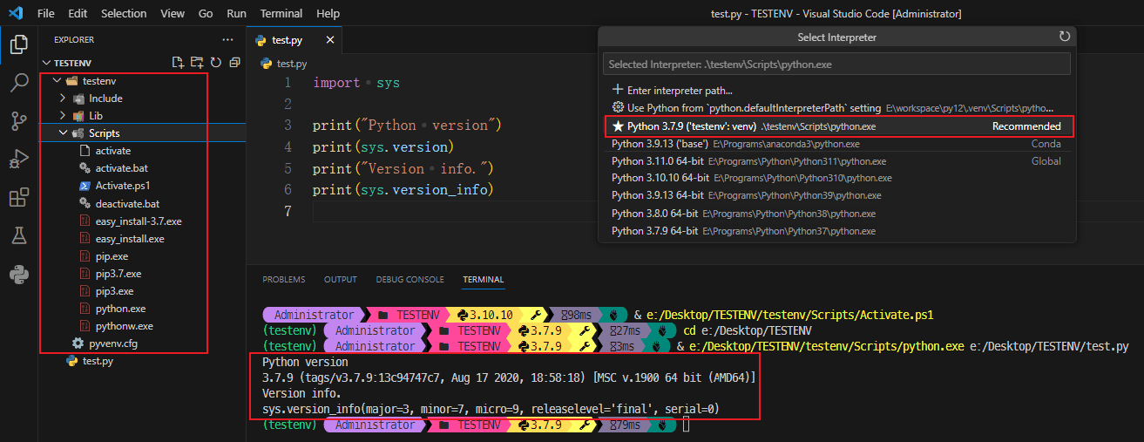The image size is (1144, 442).
Task: Open the Terminal menu
Action: 281,13
